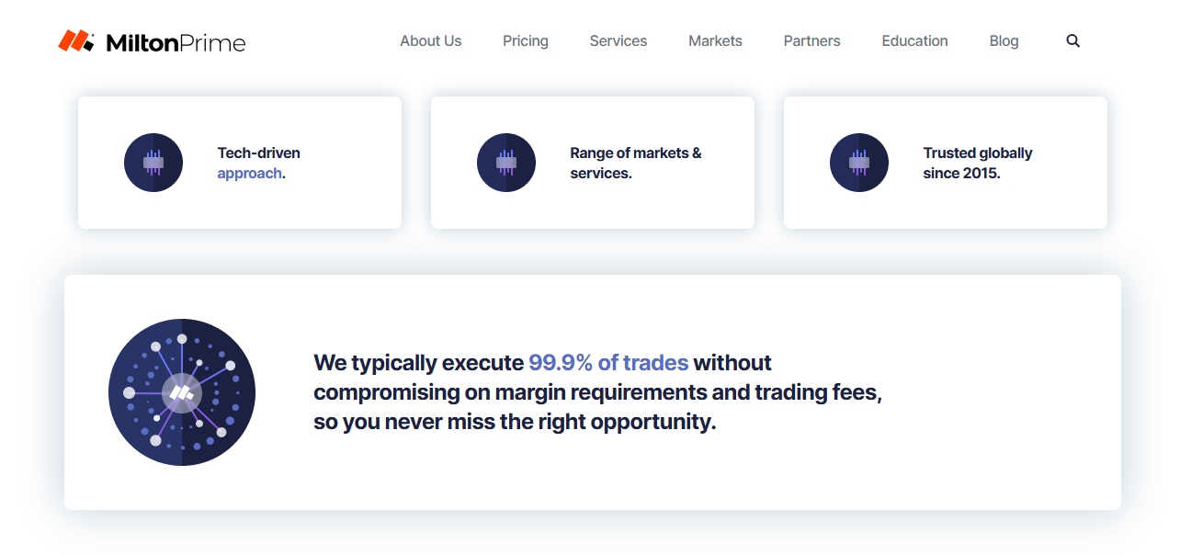Click the MiltonPrime logo icon
Screen dimensions: 1180x555
click(76, 40)
